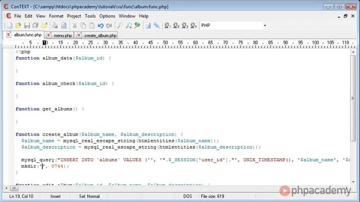Screen dimensions: 360x202
Task: Open the File menu
Action: click(17, 16)
